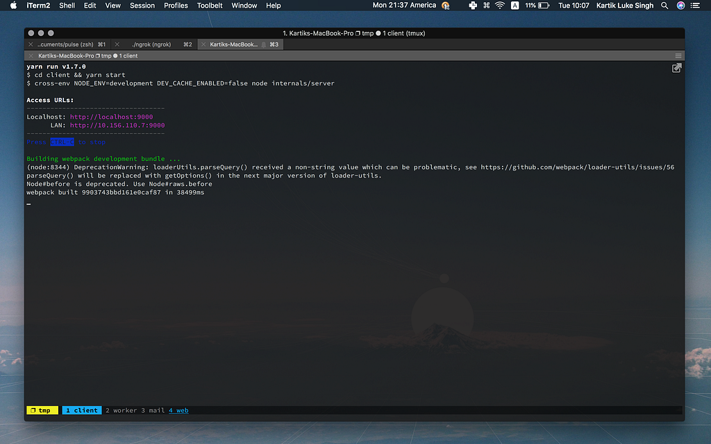Screen dimensions: 711x444
Task: Click the window title bar text
Action: (353, 33)
